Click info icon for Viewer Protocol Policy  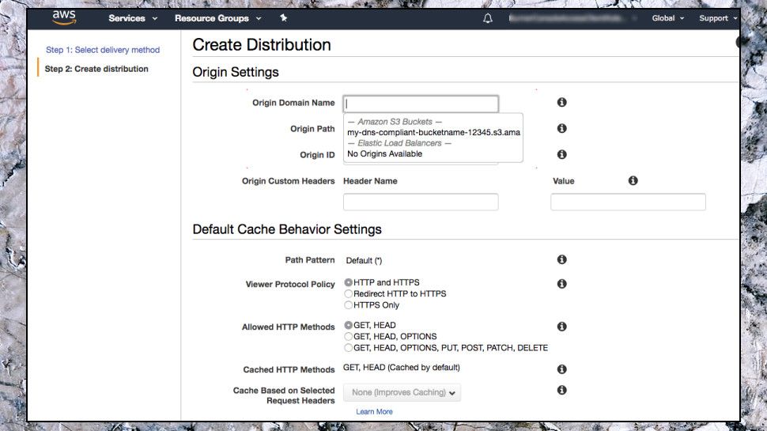click(562, 283)
